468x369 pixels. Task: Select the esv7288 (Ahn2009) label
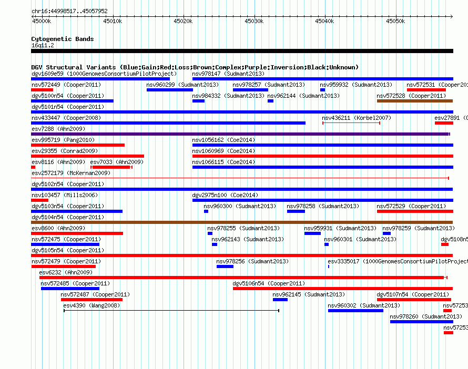pos(58,129)
